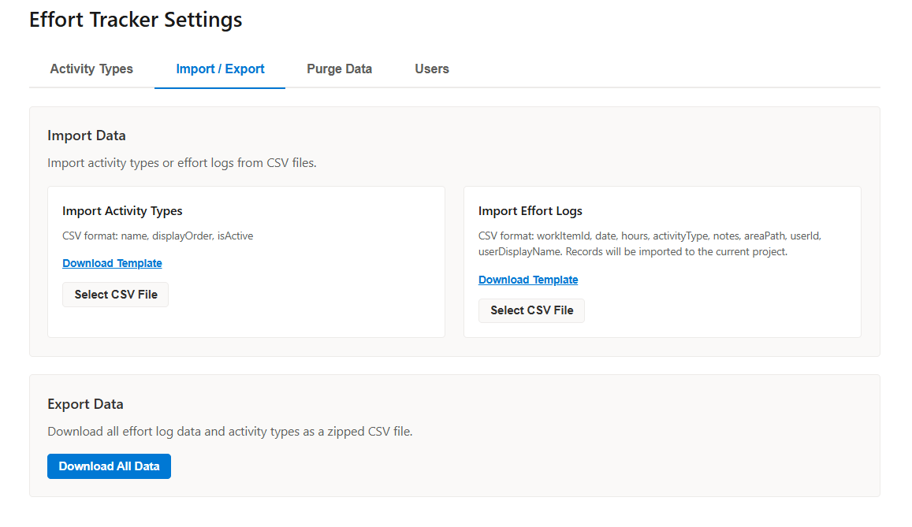This screenshot has width=912, height=527.
Task: Click the 'name, displayOrder, isActive' format text
Action: click(187, 236)
